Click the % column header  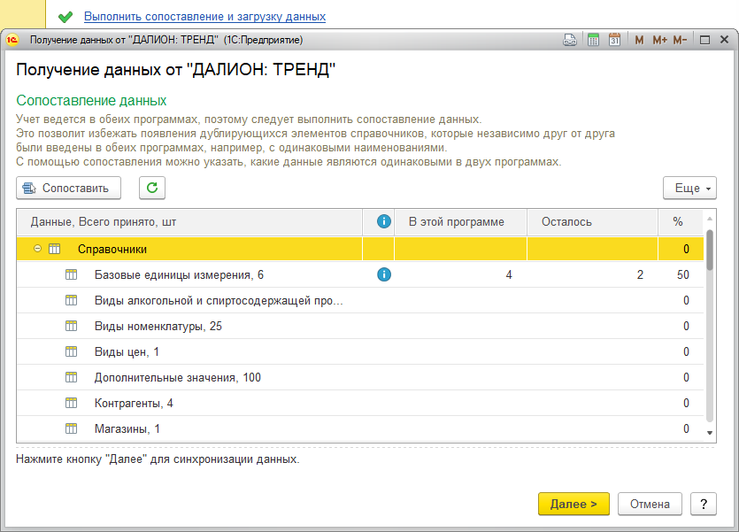[681, 222]
